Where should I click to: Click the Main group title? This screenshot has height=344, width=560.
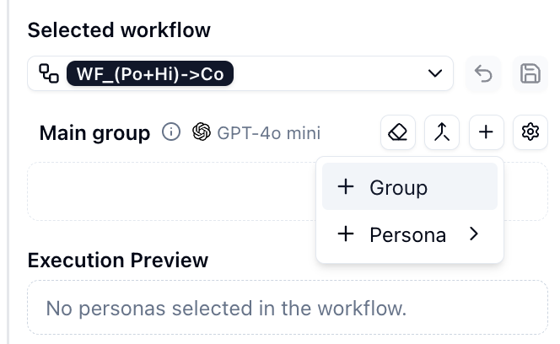pos(94,132)
